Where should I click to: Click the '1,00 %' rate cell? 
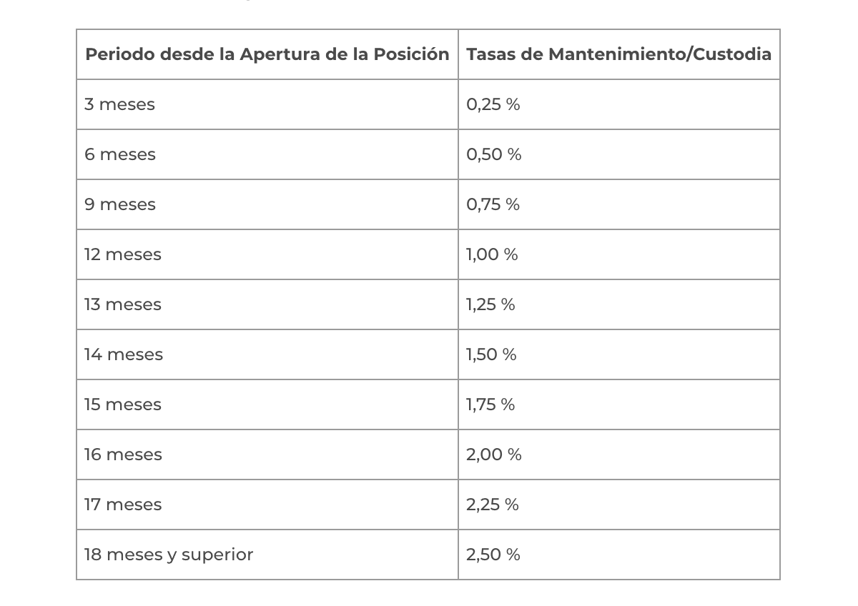(492, 254)
